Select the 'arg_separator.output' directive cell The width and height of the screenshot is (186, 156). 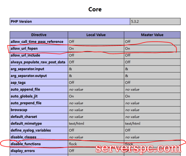click(x=39, y=76)
